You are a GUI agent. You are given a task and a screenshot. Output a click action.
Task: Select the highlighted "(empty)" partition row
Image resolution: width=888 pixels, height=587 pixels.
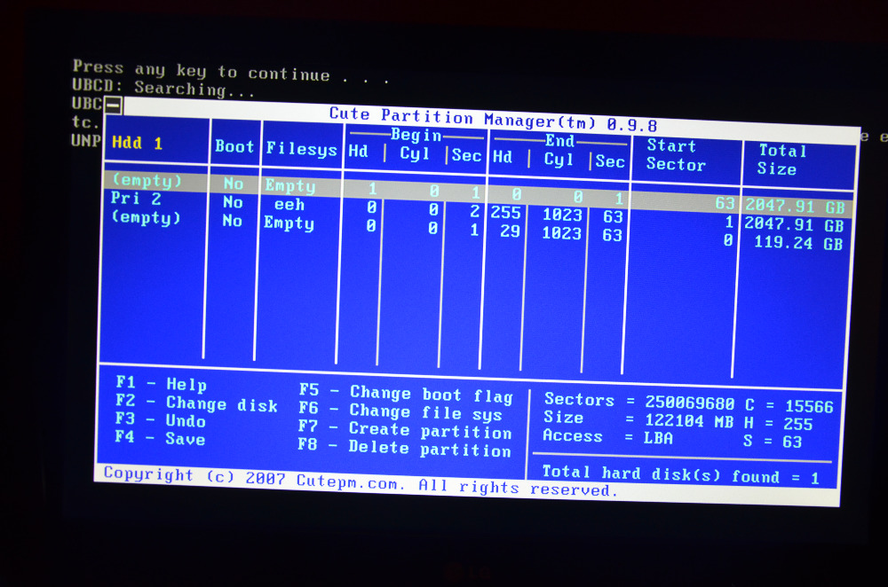(x=478, y=192)
